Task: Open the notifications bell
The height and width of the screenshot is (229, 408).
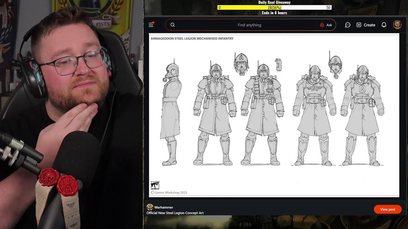Action: (x=384, y=25)
